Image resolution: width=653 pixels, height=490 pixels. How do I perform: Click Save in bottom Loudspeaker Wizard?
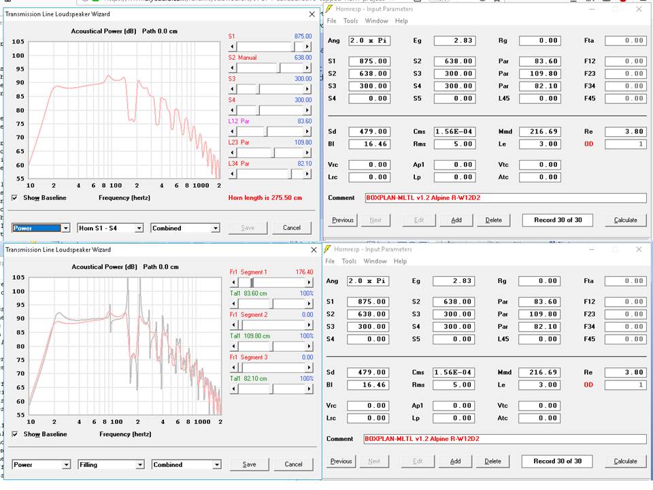click(249, 465)
